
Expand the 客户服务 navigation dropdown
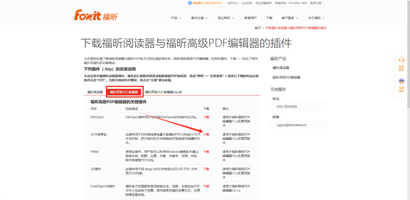(x=290, y=18)
